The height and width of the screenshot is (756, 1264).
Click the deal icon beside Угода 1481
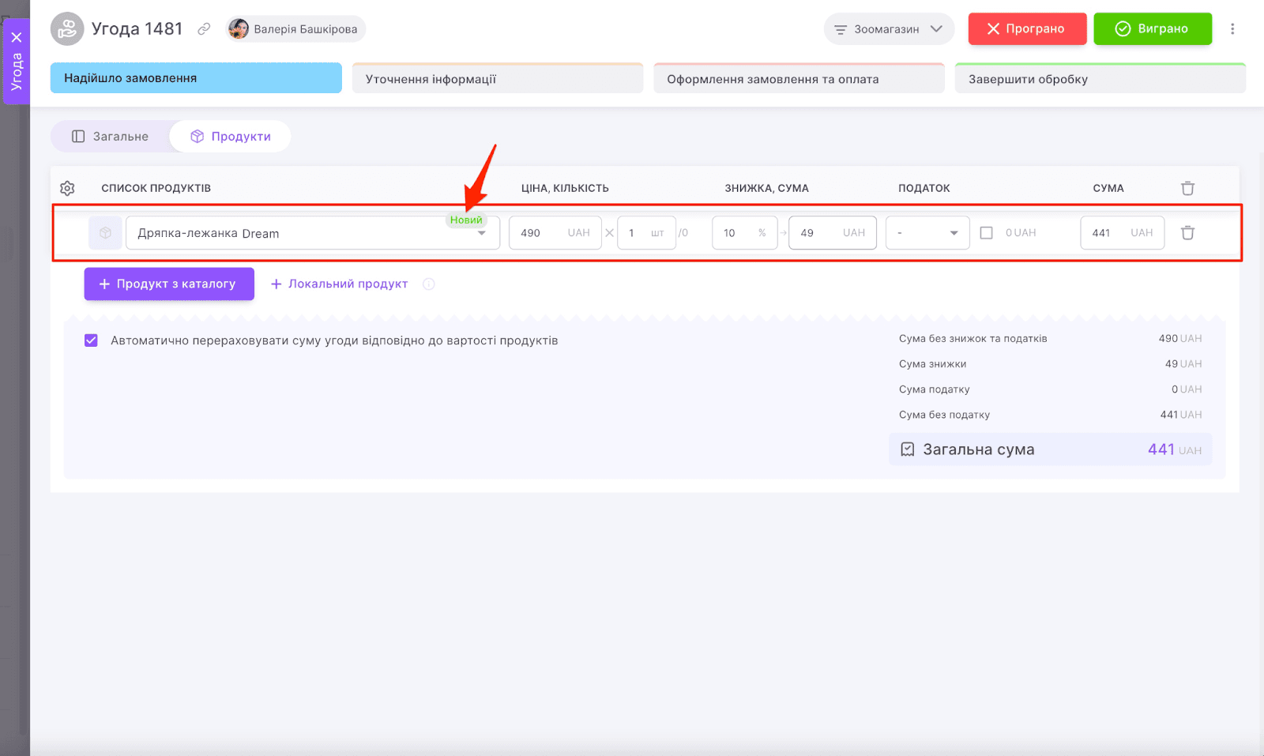coord(67,29)
